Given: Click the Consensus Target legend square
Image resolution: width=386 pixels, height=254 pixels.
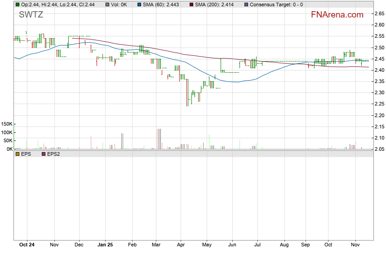Looking at the screenshot, I should point(245,4).
